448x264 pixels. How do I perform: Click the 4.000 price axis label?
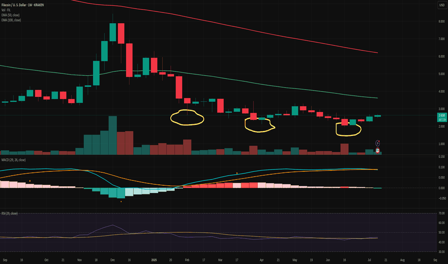pyautogui.click(x=441, y=92)
